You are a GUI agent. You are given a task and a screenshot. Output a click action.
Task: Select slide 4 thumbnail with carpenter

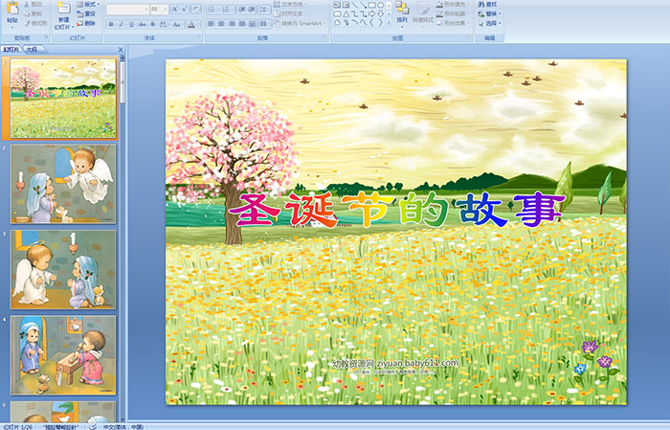point(63,354)
